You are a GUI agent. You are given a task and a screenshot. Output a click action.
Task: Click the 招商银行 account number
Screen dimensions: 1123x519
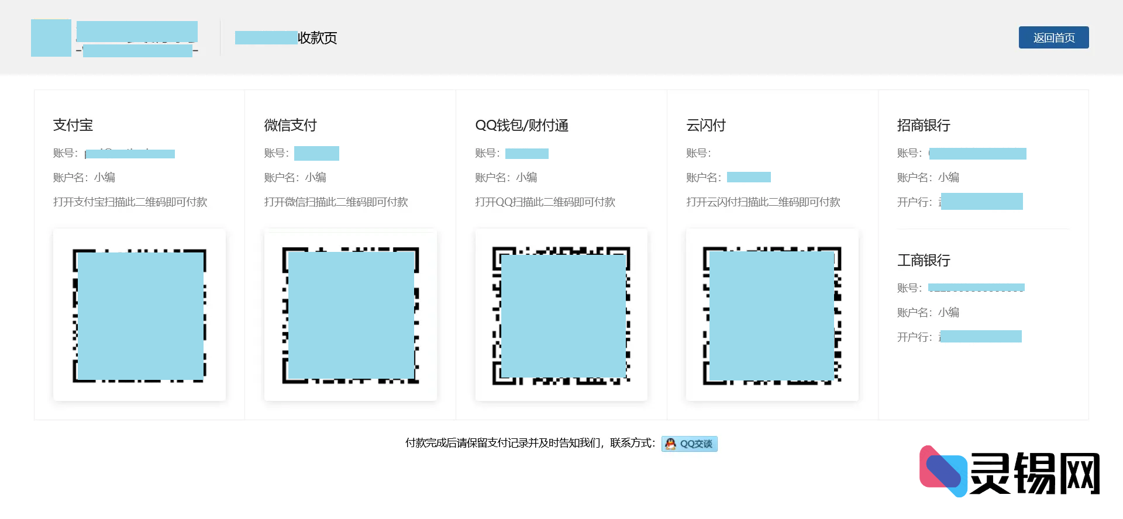(977, 153)
